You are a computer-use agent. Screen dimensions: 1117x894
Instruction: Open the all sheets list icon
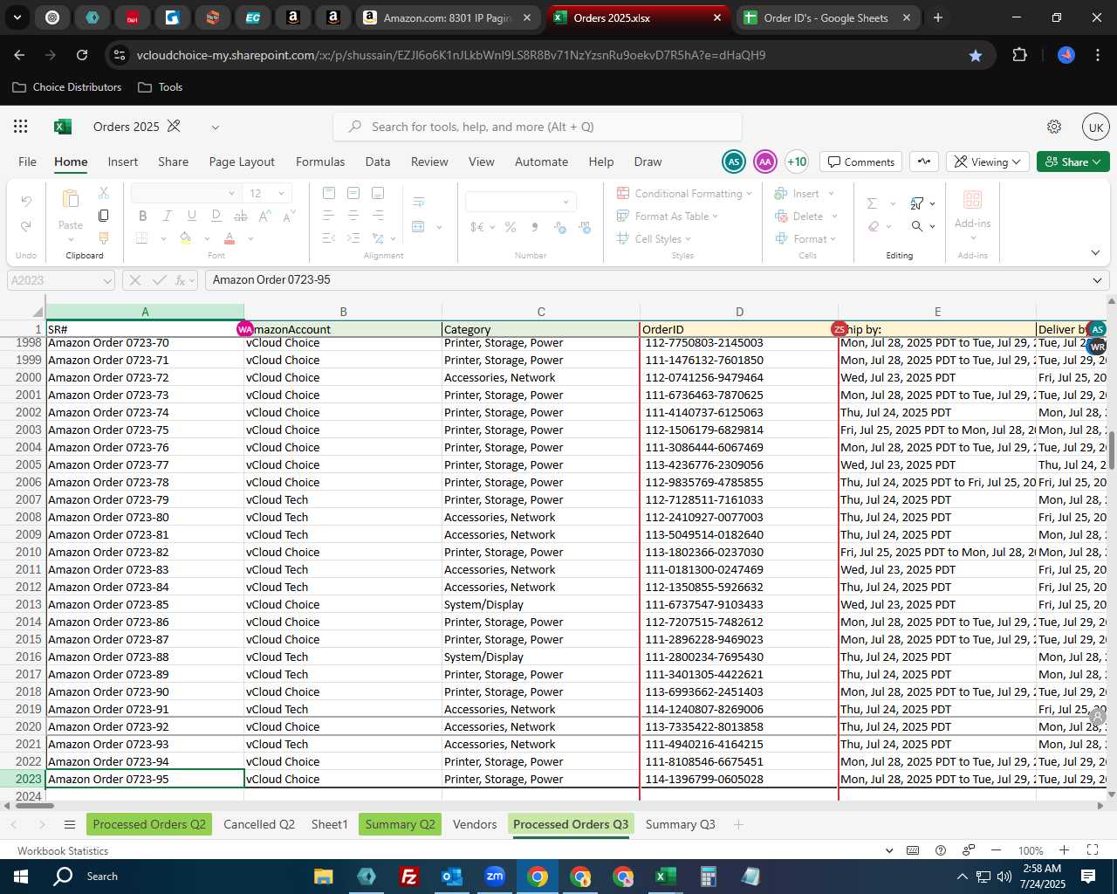(x=70, y=825)
